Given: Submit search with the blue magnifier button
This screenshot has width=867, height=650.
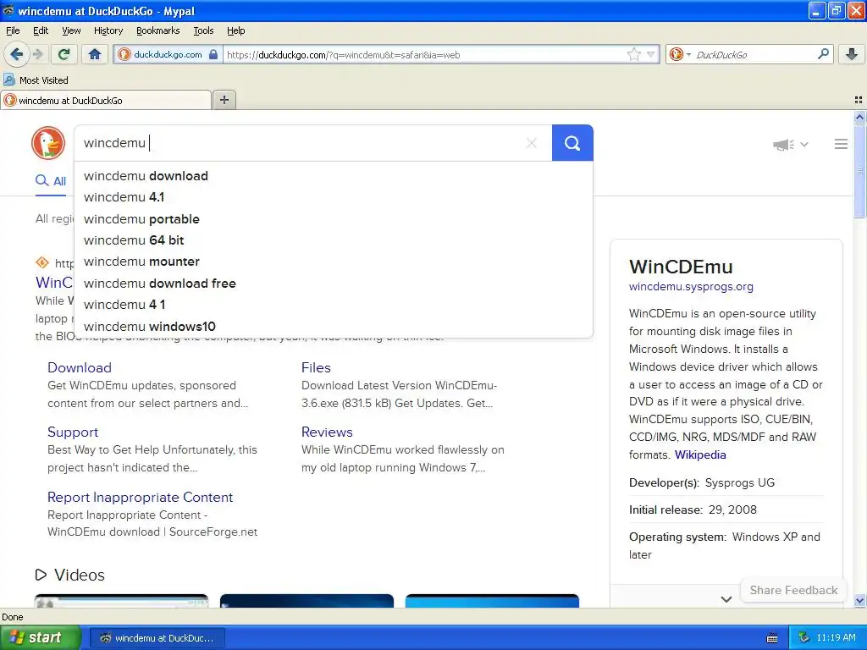Looking at the screenshot, I should [x=572, y=143].
